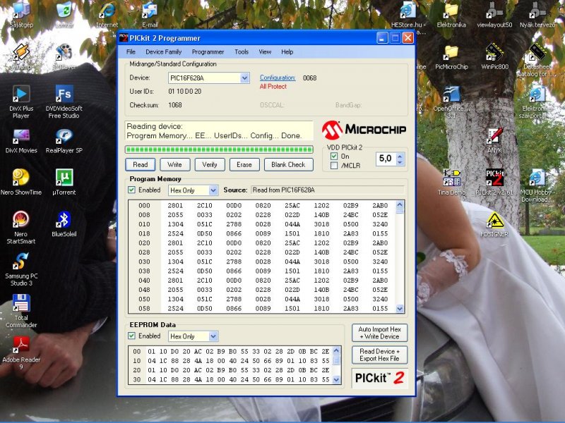Launch WinPic800 desktop icon
565x423 pixels.
pyautogui.click(x=494, y=57)
